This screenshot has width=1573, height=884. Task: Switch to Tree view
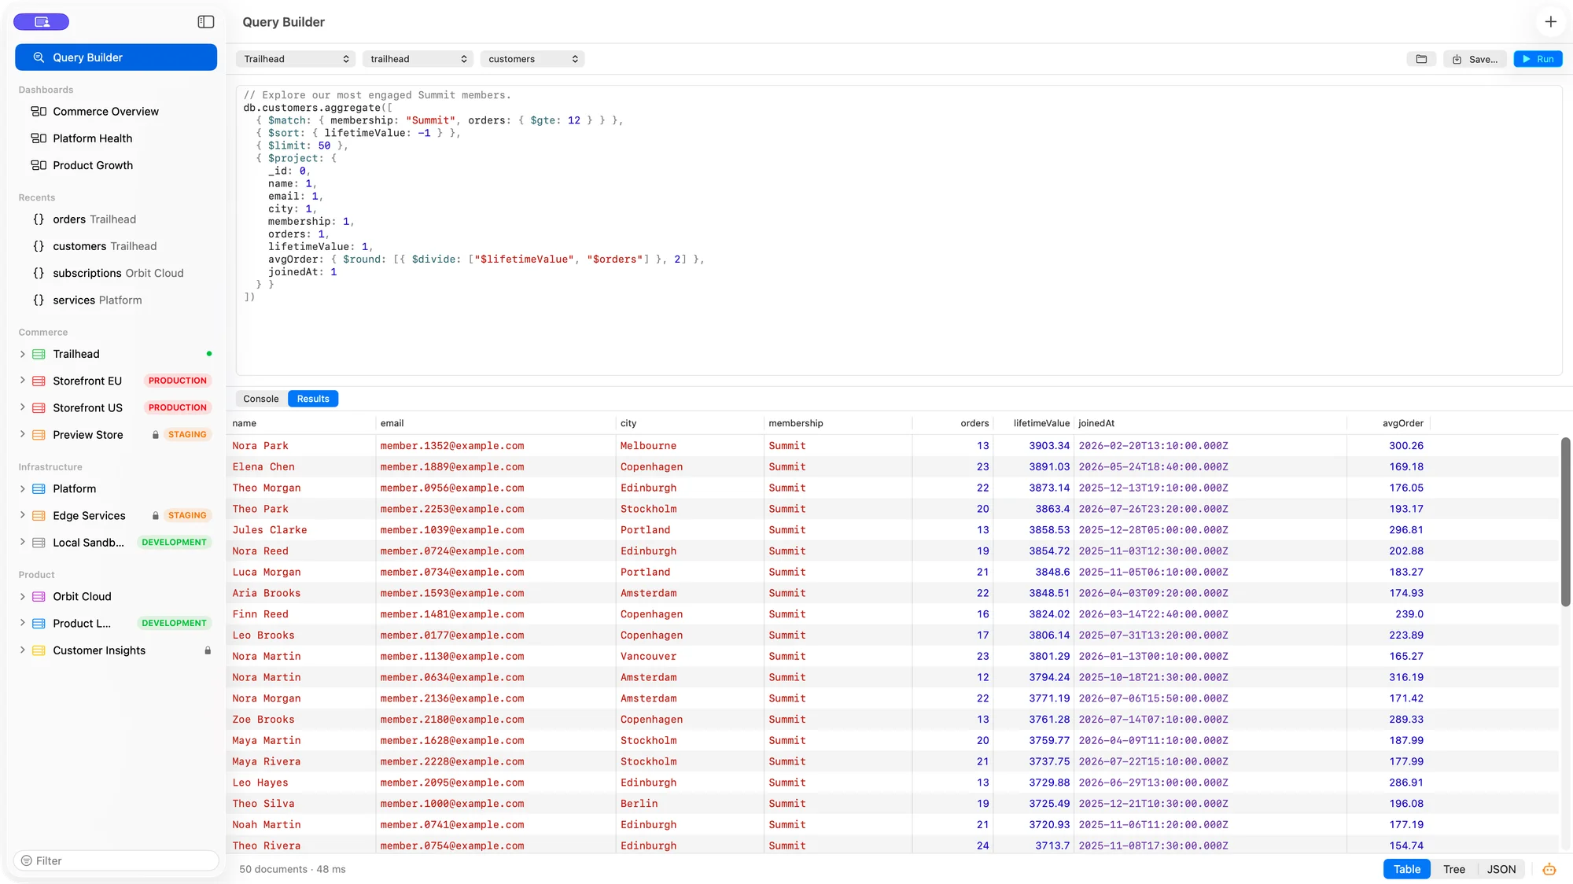tap(1454, 869)
